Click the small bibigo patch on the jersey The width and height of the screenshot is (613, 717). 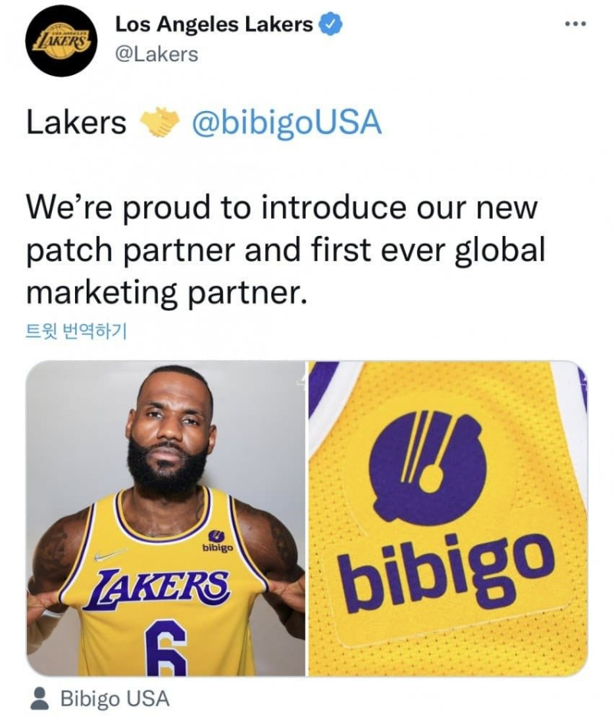tap(218, 542)
